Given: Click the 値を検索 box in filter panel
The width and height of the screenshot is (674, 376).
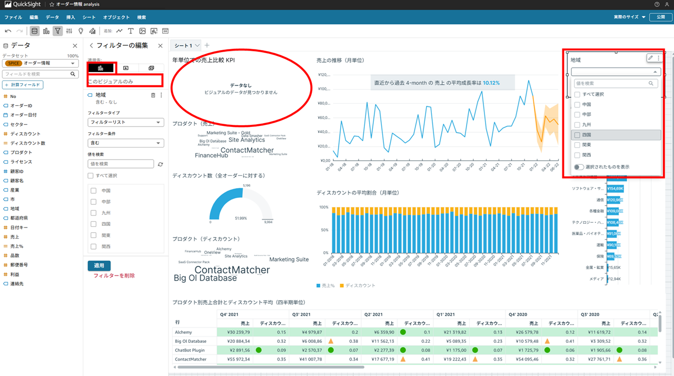Looking at the screenshot, I should coord(121,164).
